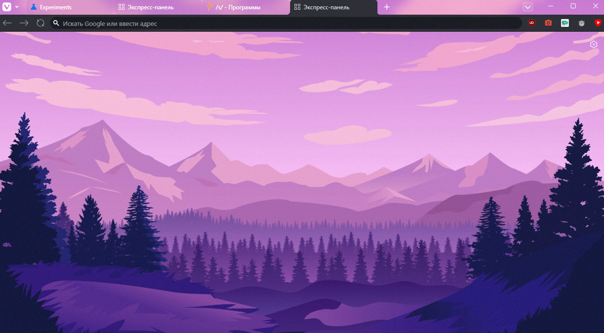Navigate back using the back arrow

(7, 23)
